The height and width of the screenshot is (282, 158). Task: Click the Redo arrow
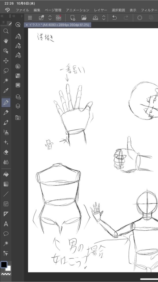pyautogui.click(x=126, y=18)
